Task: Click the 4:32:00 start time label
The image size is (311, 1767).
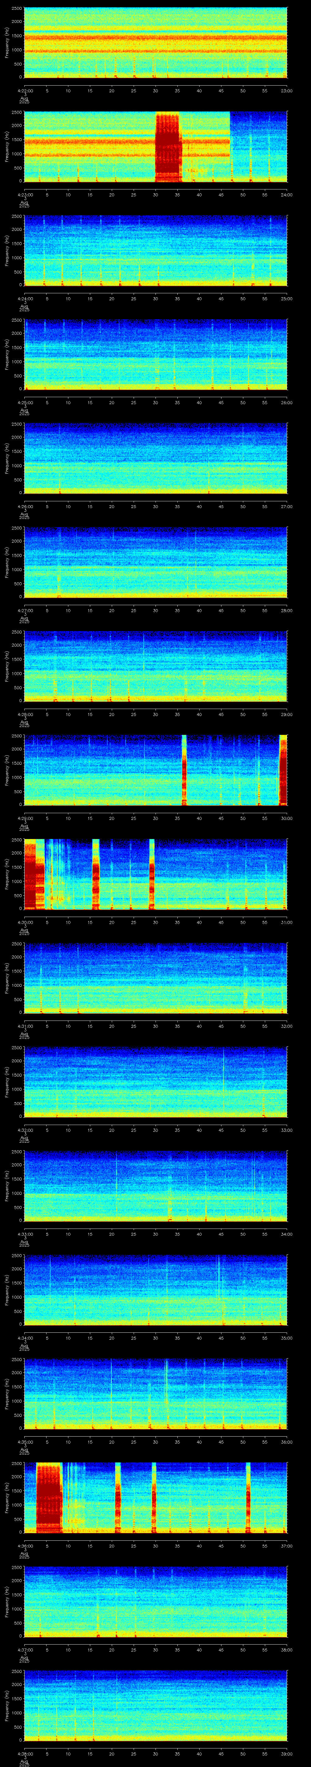Action: coord(25,1130)
